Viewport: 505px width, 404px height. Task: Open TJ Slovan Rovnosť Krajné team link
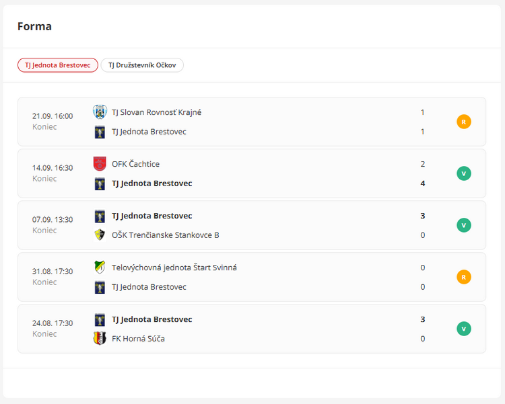pos(156,112)
